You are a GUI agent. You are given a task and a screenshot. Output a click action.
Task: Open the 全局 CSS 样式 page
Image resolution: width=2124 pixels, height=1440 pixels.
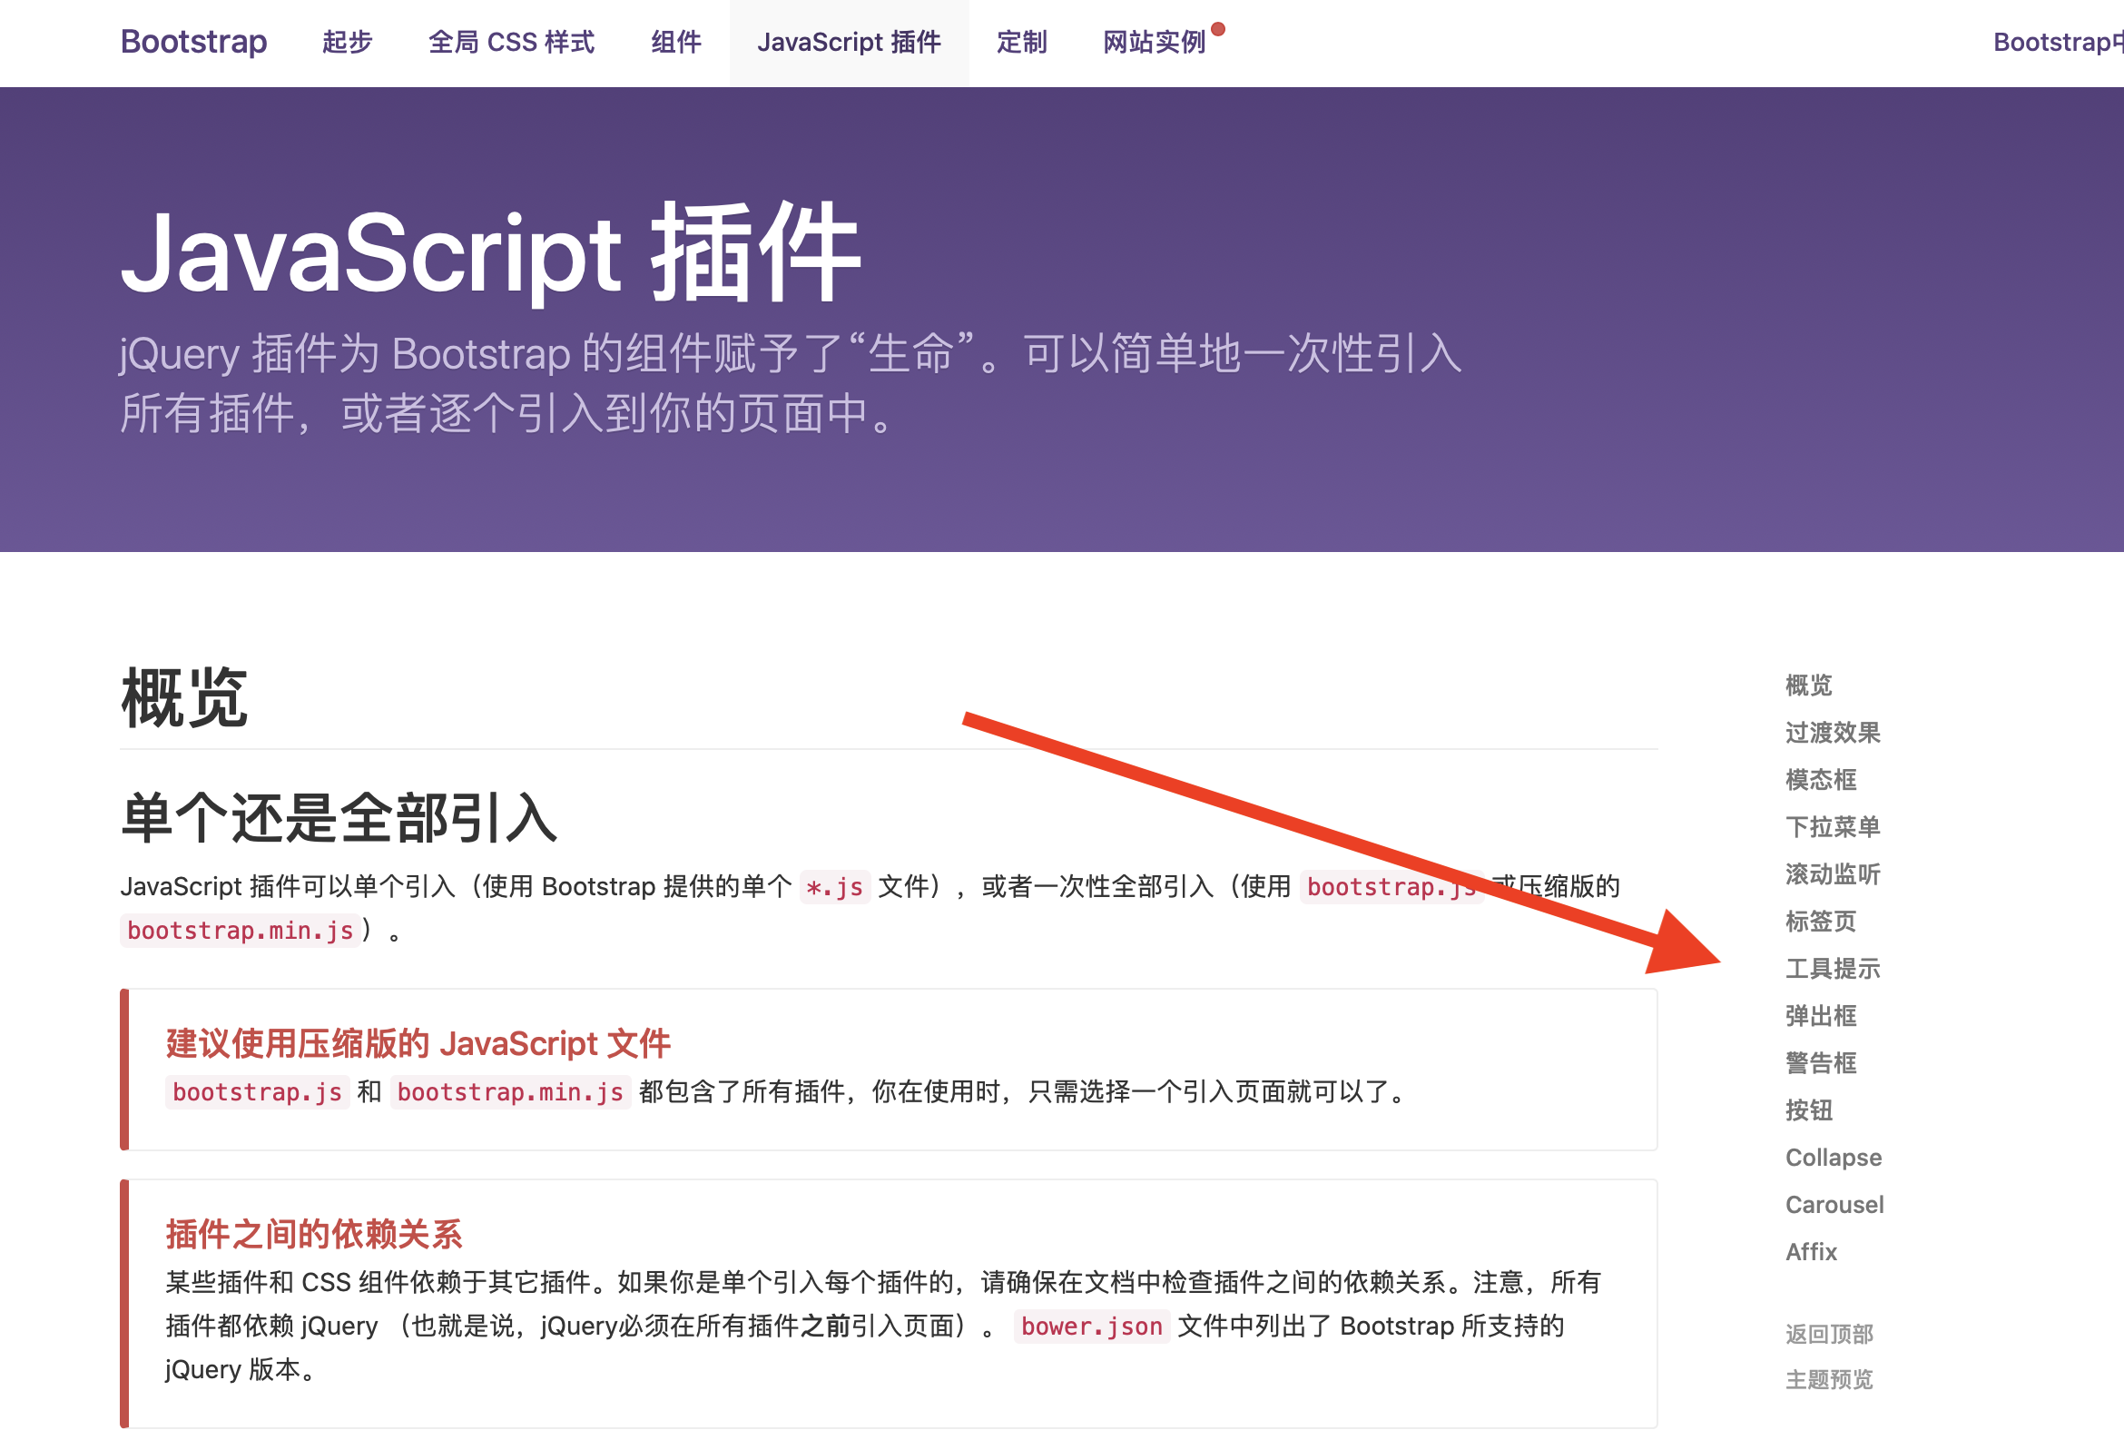tap(512, 42)
